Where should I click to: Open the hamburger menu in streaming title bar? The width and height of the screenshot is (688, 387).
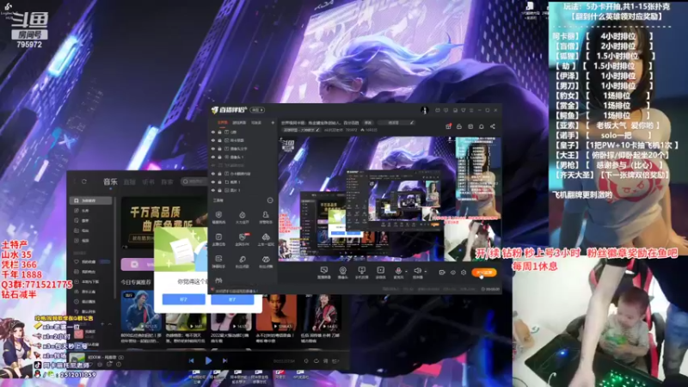(471, 110)
